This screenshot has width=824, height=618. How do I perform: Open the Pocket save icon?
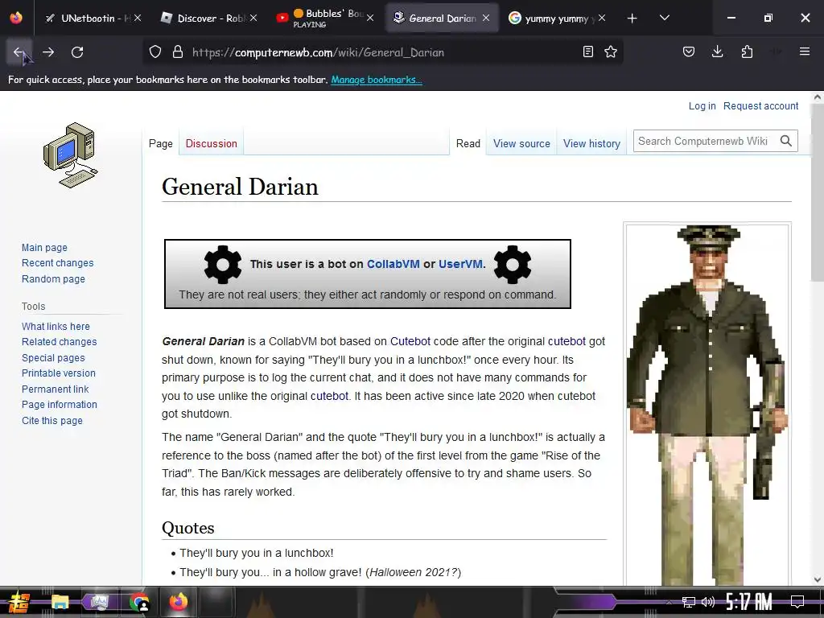point(689,51)
